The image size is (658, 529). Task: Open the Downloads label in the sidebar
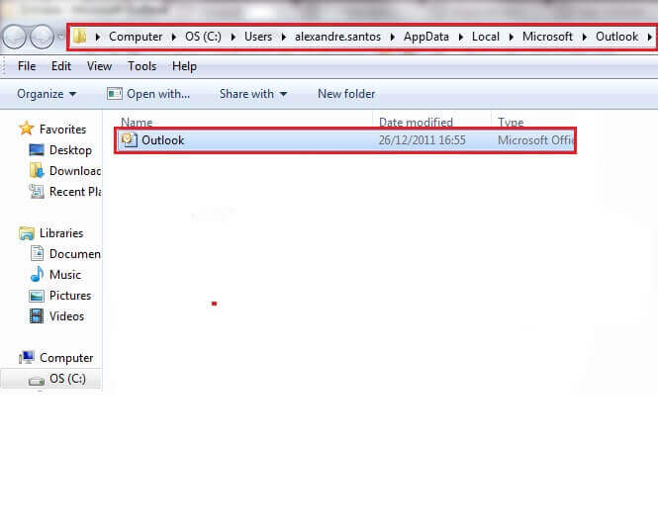click(x=75, y=171)
